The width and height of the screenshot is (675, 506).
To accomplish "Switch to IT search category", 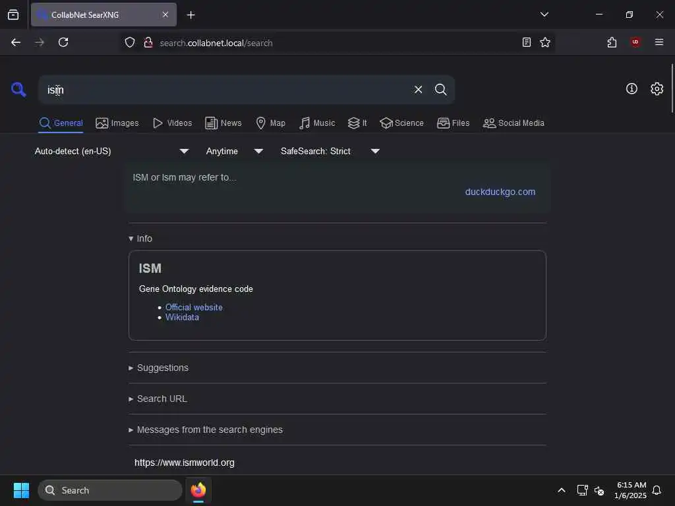I will (357, 123).
